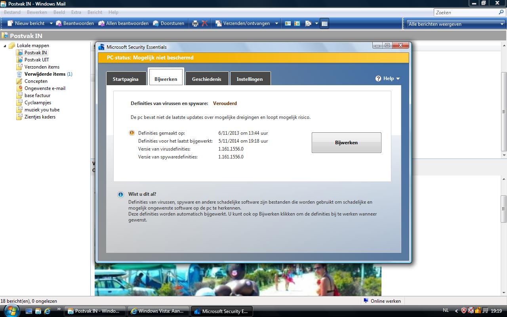Viewport: 507px width, 317px height.
Task: Click the 19:19 clock in the taskbar
Action: [x=496, y=311]
